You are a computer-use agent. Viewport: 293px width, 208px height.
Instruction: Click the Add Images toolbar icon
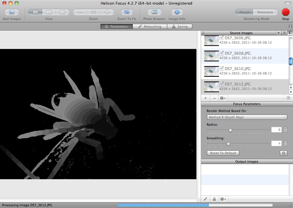[12, 12]
